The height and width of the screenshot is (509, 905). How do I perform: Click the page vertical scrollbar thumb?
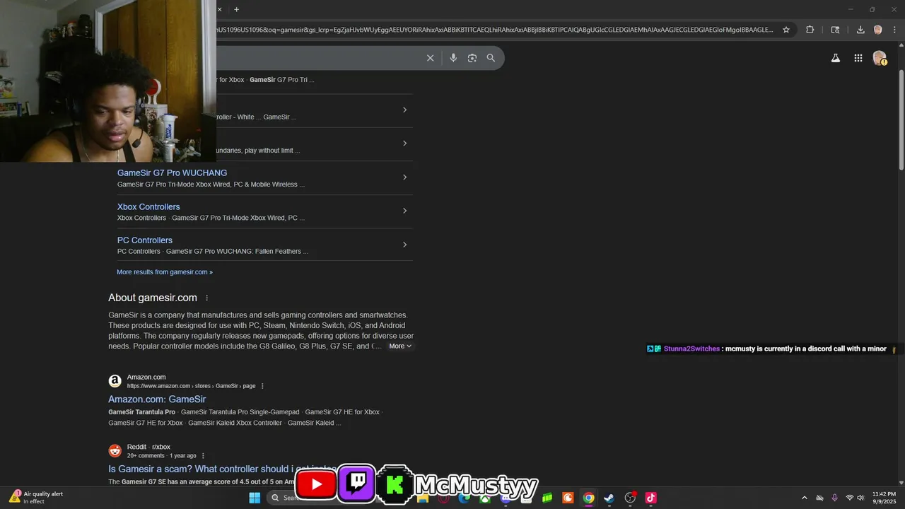901,119
